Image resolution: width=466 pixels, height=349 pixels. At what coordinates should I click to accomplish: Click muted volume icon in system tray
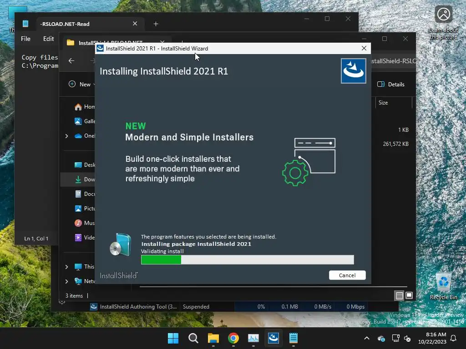click(x=407, y=338)
